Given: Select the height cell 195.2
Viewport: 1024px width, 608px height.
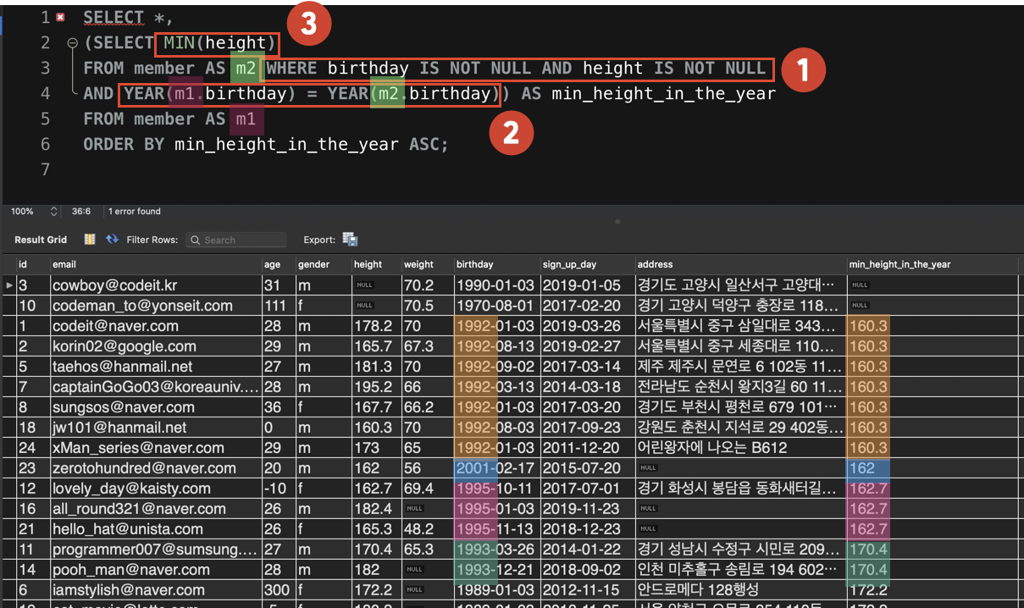Looking at the screenshot, I should (376, 387).
